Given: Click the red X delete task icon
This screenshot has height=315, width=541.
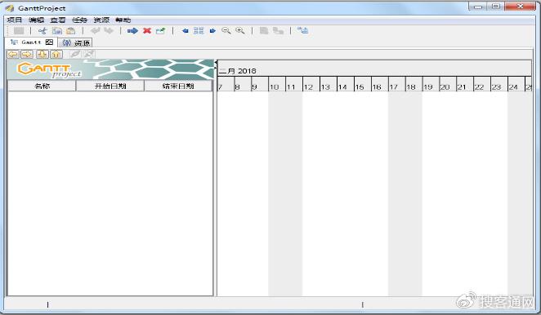Looking at the screenshot, I should pos(147,31).
